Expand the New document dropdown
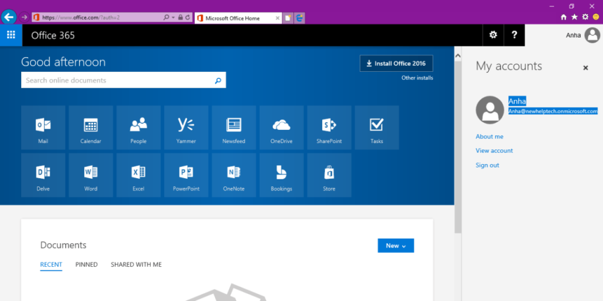Image resolution: width=603 pixels, height=301 pixels. tap(396, 246)
